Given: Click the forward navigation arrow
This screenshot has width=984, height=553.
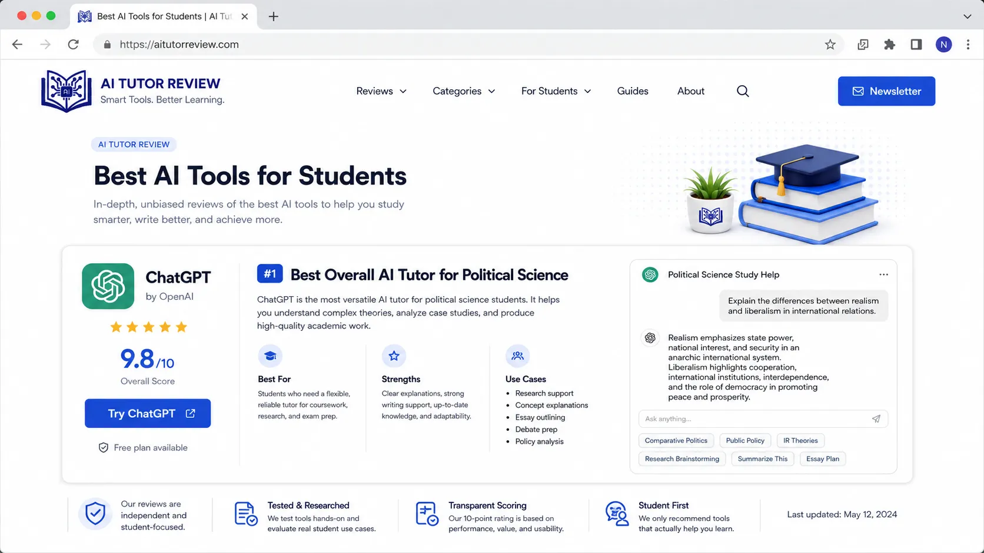Looking at the screenshot, I should [45, 45].
